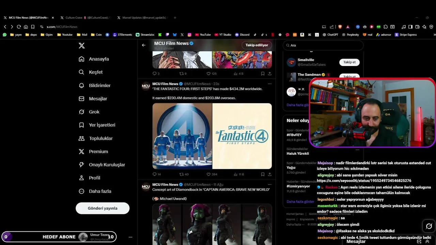Open Streamlabs bookmark
This screenshot has width=436, height=245.
click(145, 35)
